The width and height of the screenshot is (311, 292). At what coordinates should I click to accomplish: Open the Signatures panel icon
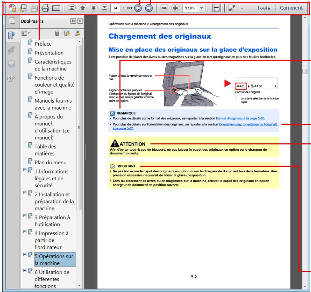tap(11, 78)
